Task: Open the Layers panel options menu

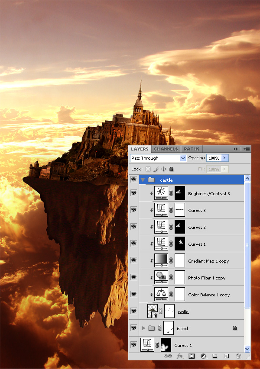Action: (x=247, y=149)
